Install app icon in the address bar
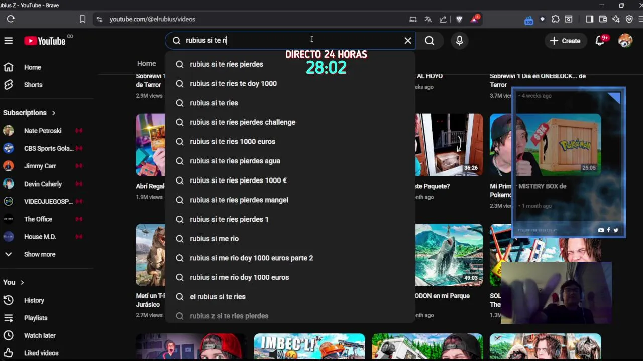This screenshot has height=361, width=643. (x=413, y=19)
